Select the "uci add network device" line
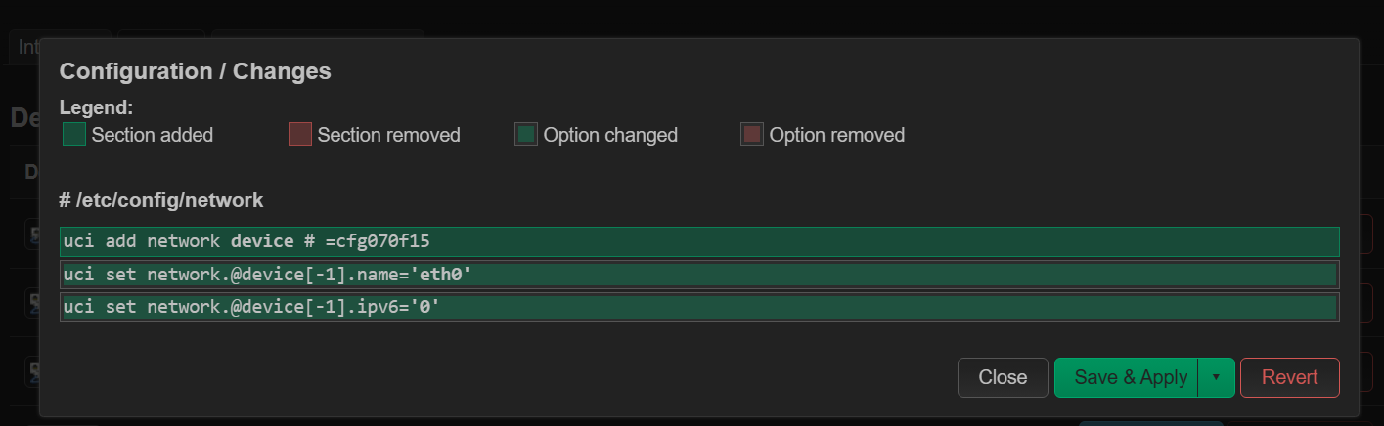 (698, 241)
